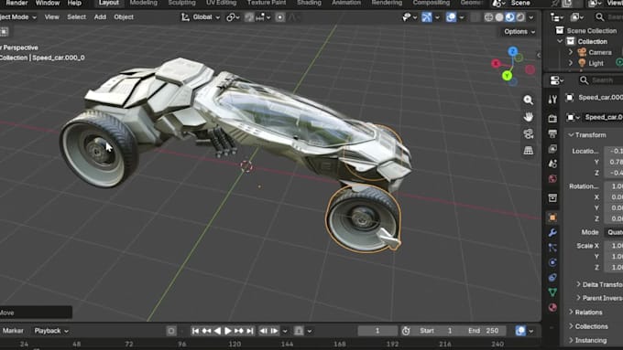Open the Help menu
This screenshot has width=623, height=350.
tap(74, 3)
